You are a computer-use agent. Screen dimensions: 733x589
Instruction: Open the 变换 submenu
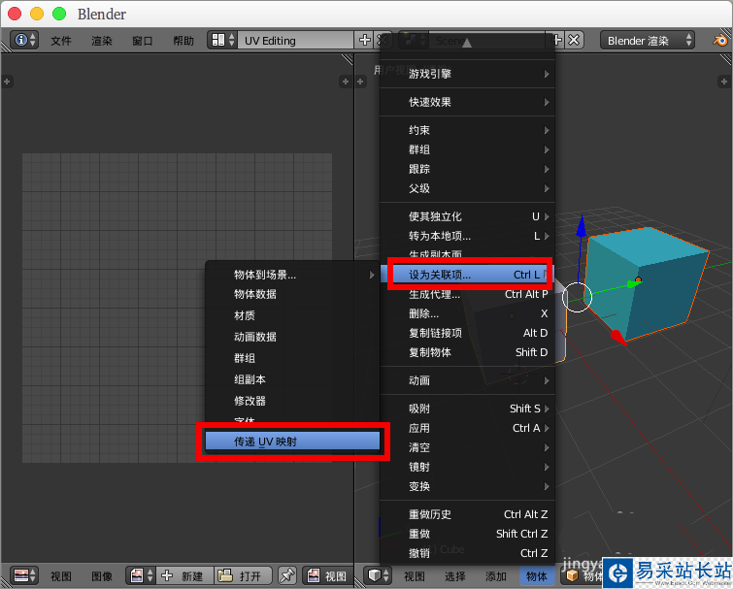coord(468,486)
